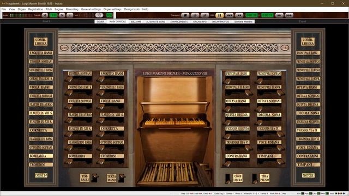Screen dimensions: 349x196
Task: Toggle UNIONE T-P at bottom of left column
Action: coord(41,175)
